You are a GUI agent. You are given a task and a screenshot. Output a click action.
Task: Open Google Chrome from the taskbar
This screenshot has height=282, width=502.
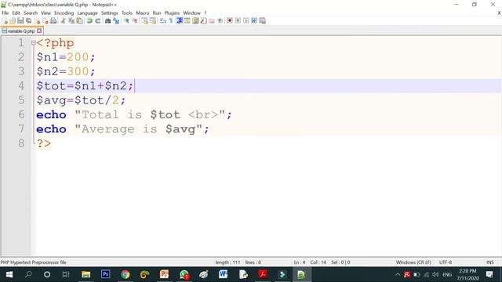[125, 274]
